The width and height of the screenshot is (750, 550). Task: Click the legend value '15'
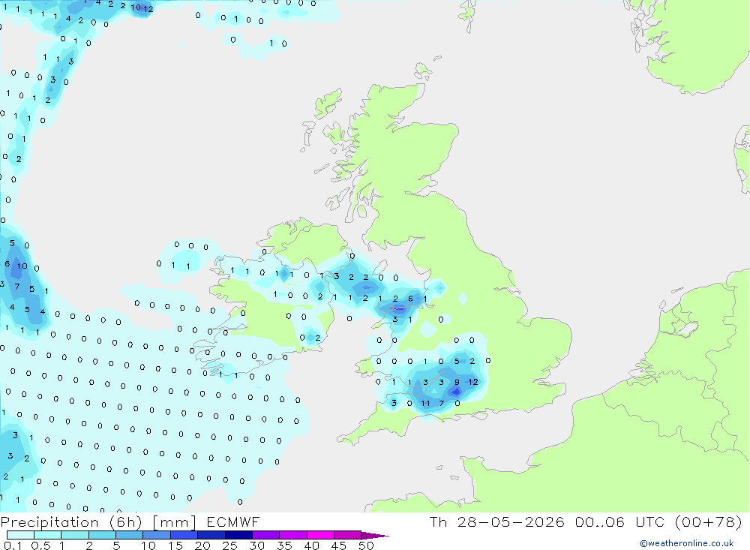(175, 545)
